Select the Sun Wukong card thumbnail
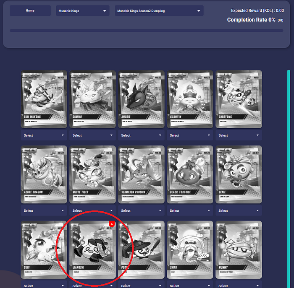The height and width of the screenshot is (288, 294). click(x=44, y=99)
